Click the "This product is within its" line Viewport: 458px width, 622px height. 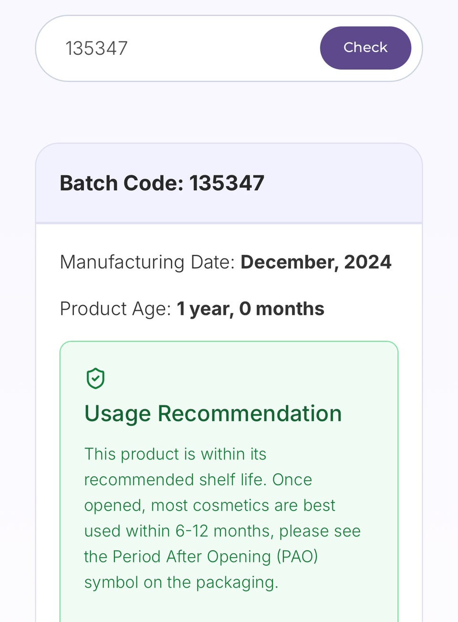175,454
